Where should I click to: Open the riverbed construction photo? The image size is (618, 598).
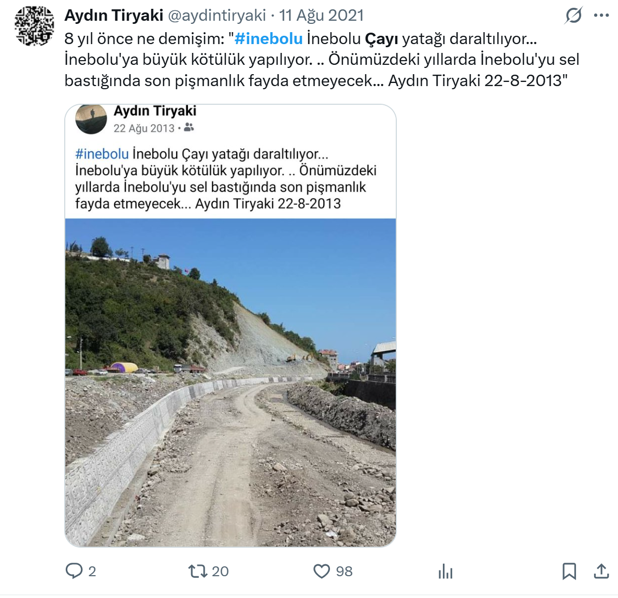231,382
